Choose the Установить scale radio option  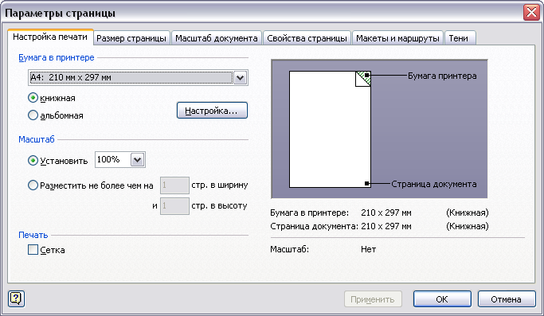click(x=33, y=161)
